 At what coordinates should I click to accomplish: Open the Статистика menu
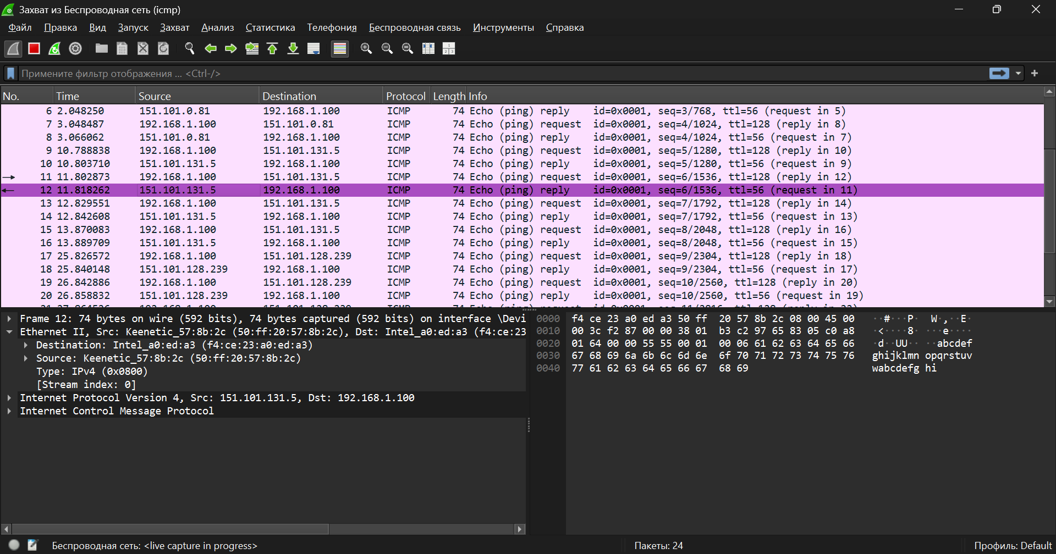pyautogui.click(x=270, y=27)
